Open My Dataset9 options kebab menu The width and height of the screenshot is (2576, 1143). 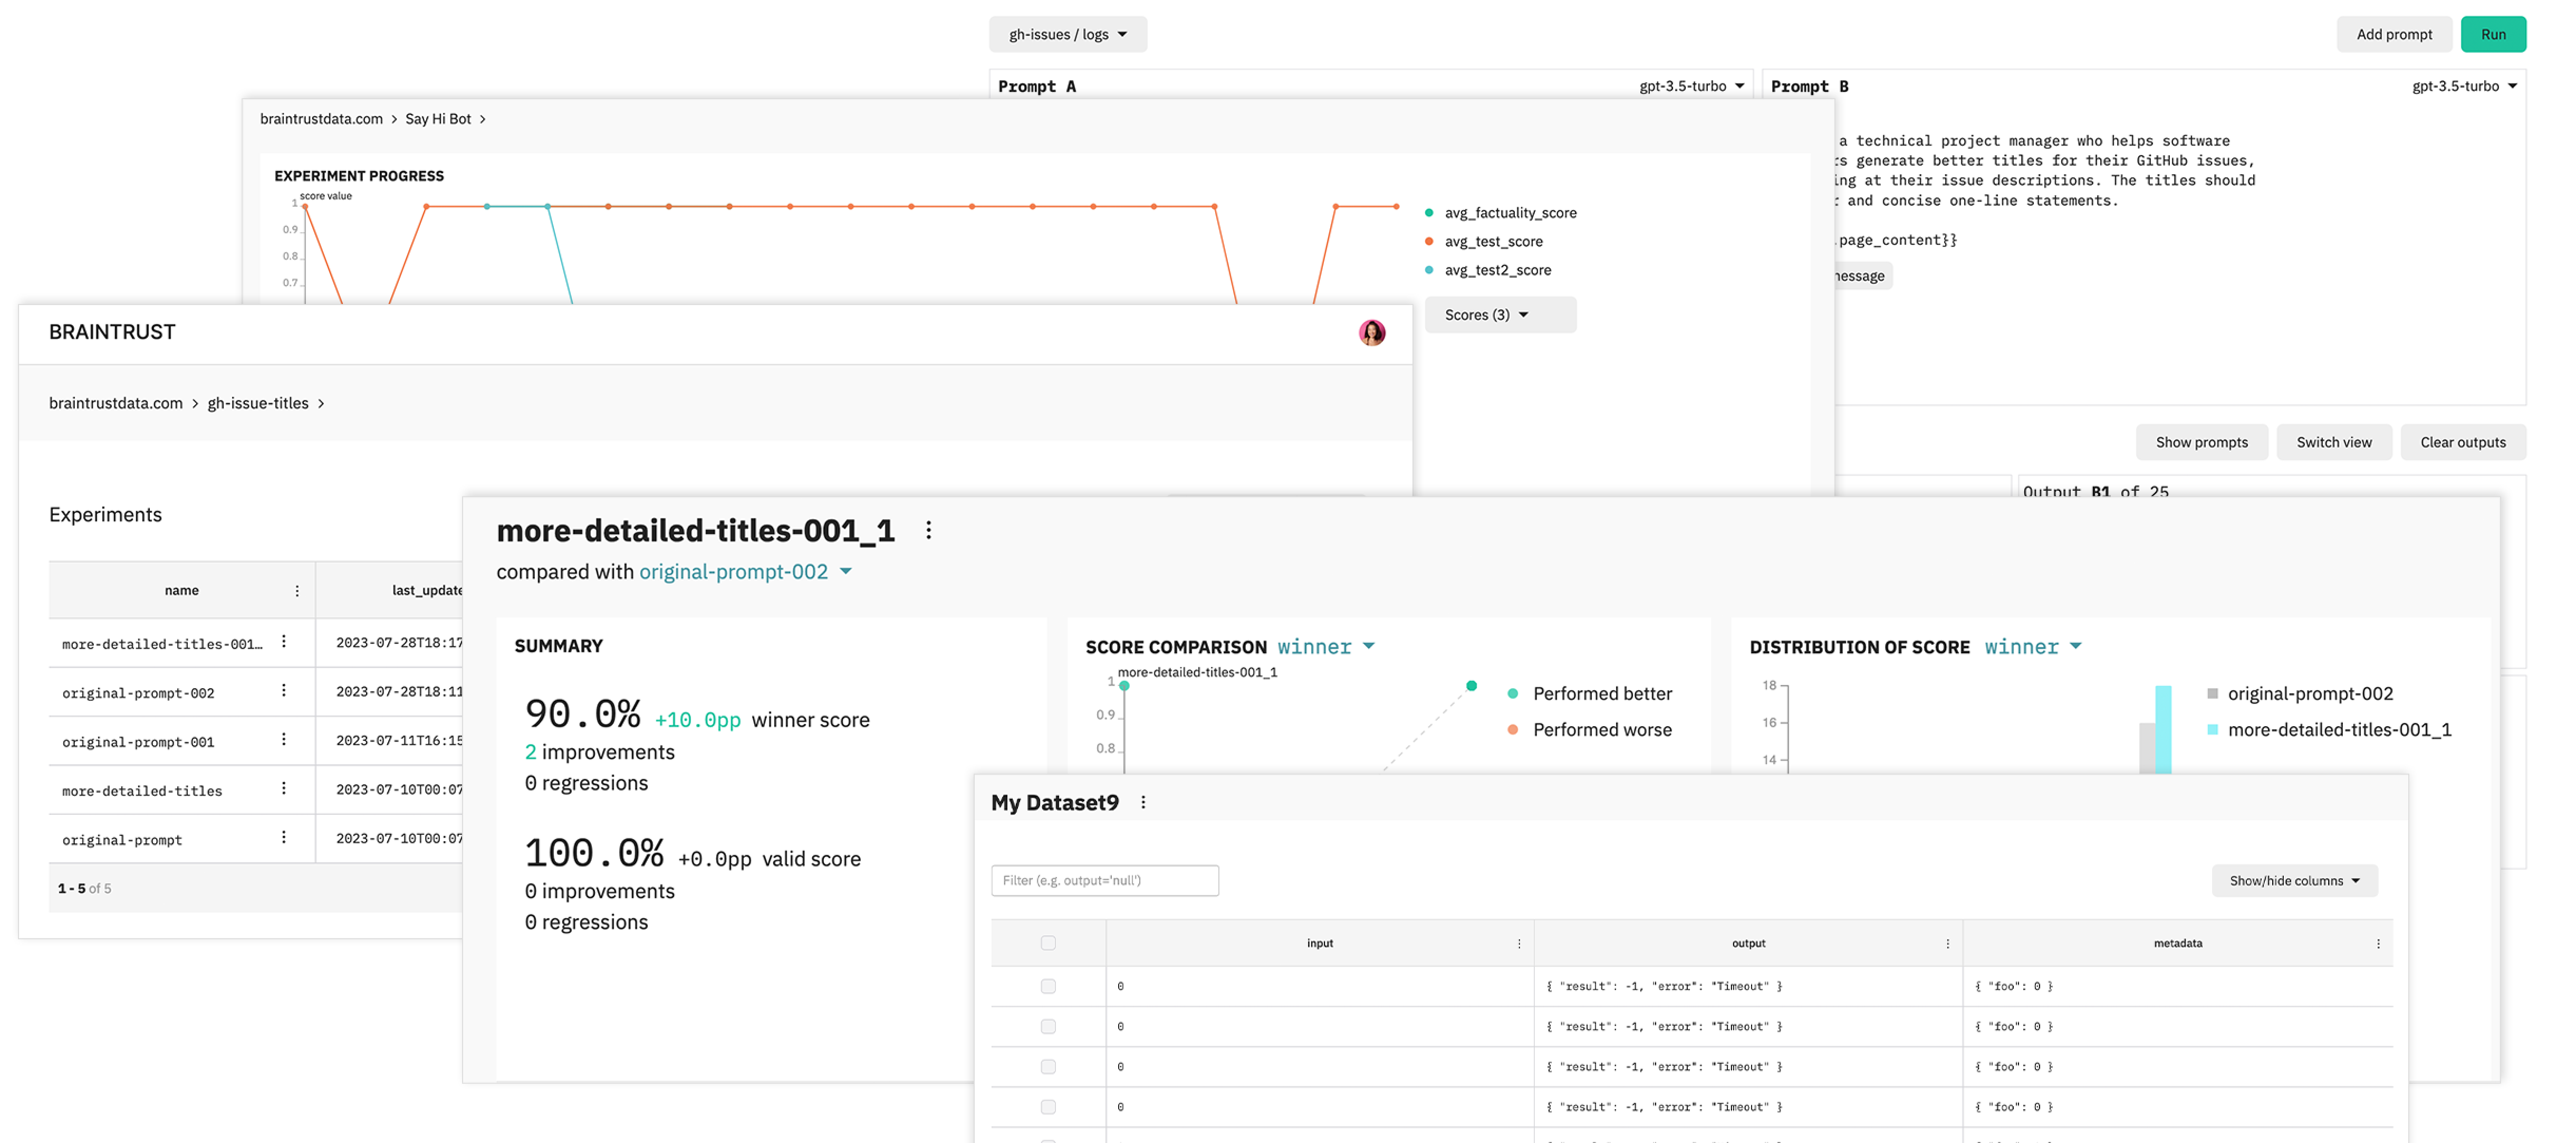click(1143, 803)
